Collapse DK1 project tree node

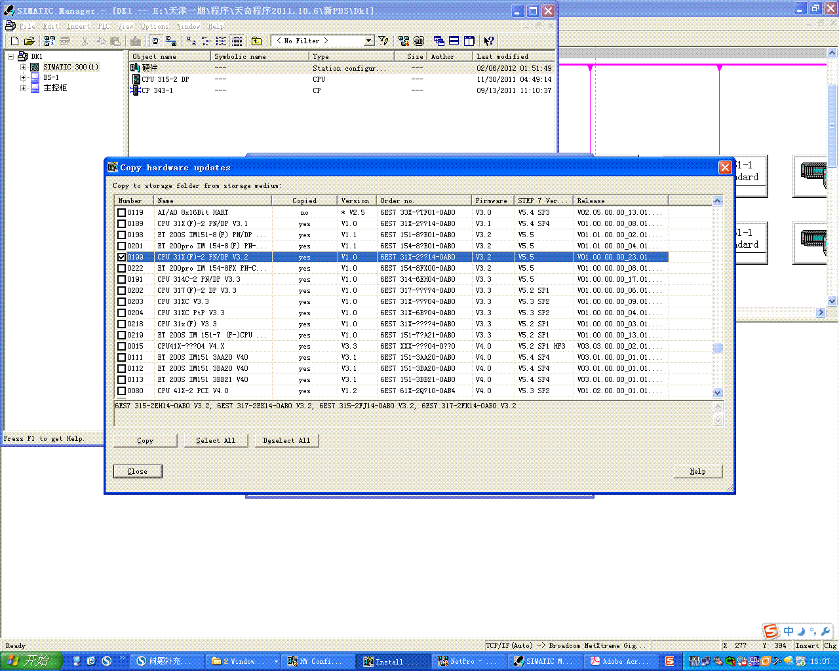coord(11,56)
